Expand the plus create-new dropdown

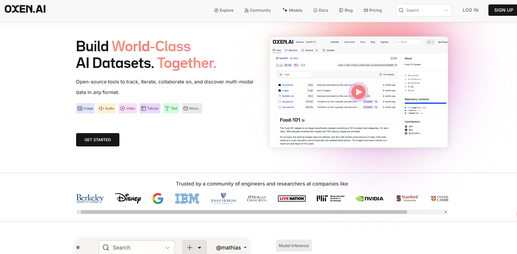[194, 248]
